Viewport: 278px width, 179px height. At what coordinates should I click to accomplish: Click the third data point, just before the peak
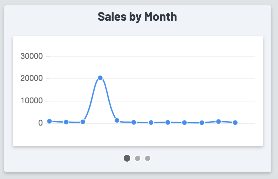coord(83,122)
